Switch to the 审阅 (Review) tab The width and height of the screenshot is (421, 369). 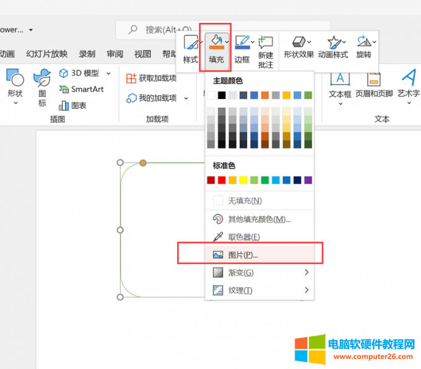click(115, 54)
